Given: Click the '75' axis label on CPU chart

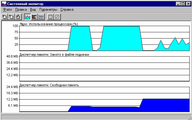Looking at the screenshot, I should (x=16, y=32).
